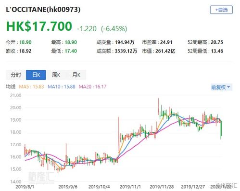Click the HK$17.700 current price
This screenshot has height=191, width=240.
[x=39, y=26]
